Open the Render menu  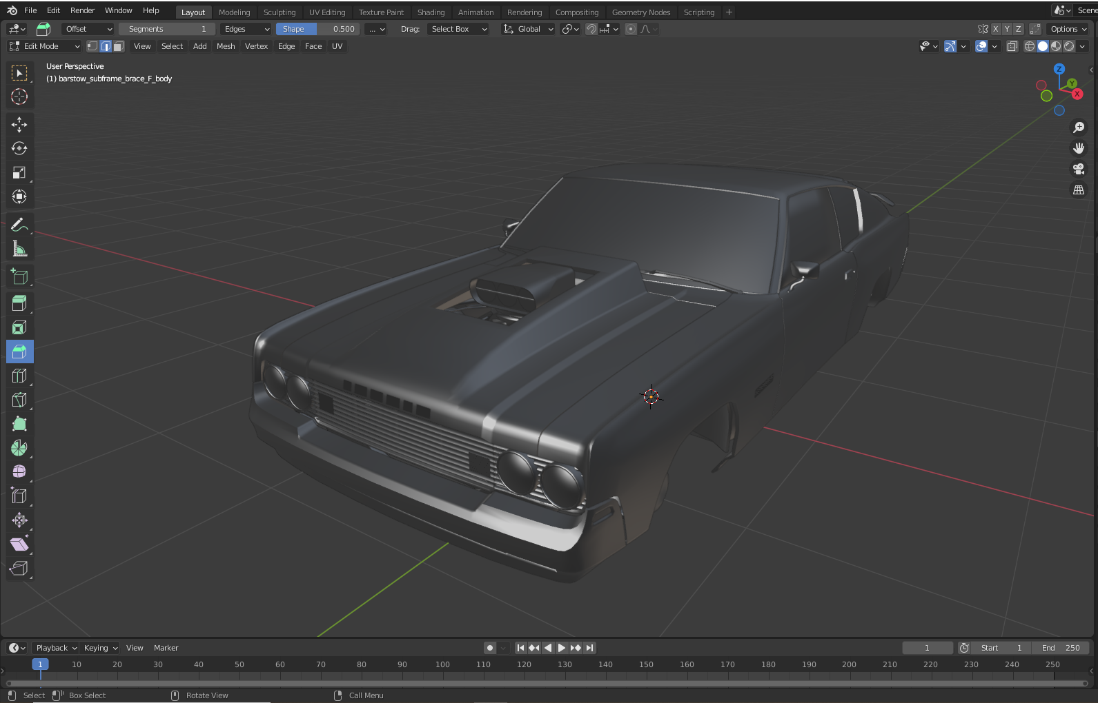click(x=82, y=10)
